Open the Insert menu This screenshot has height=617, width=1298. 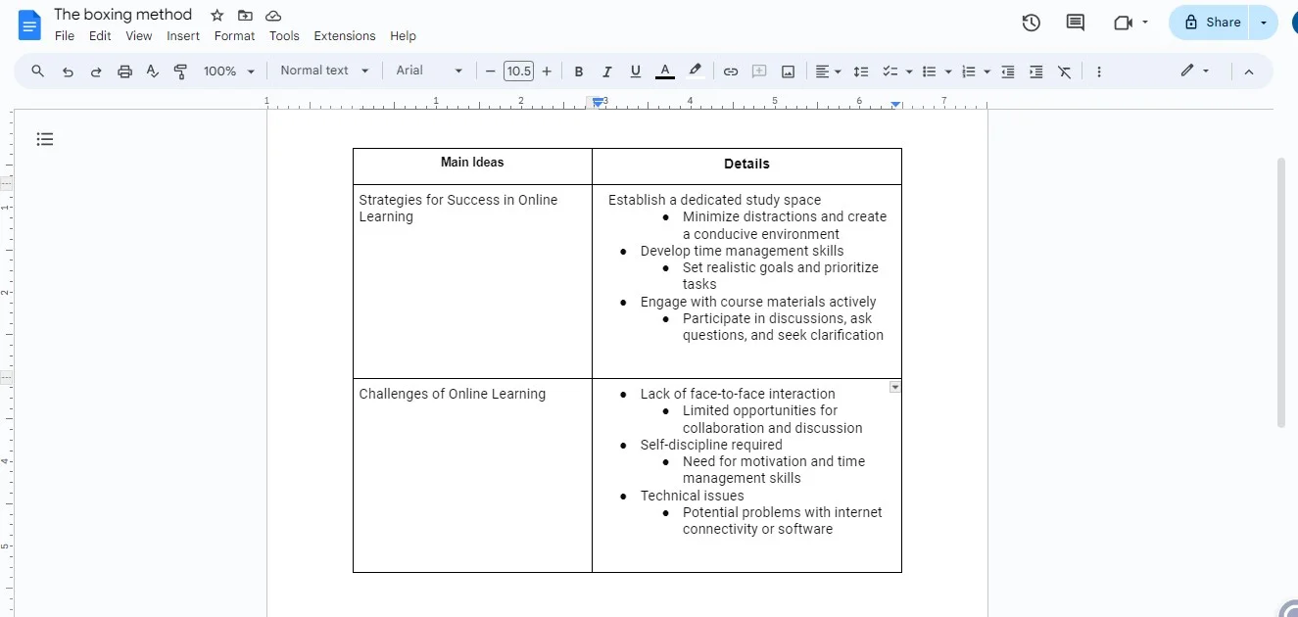(x=183, y=35)
